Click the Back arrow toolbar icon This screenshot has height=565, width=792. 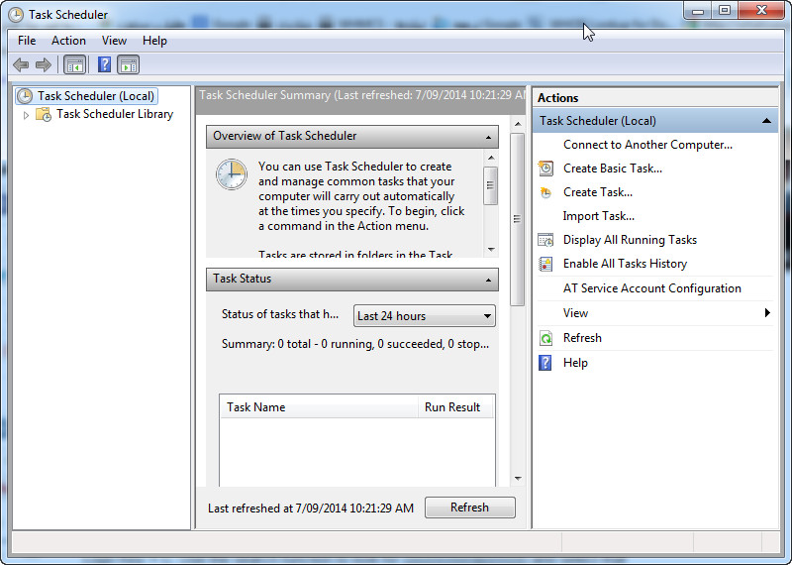point(21,64)
